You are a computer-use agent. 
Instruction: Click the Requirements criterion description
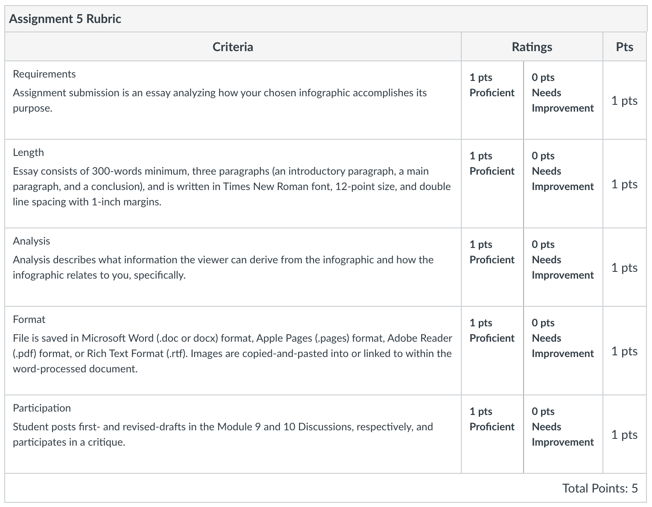220,100
